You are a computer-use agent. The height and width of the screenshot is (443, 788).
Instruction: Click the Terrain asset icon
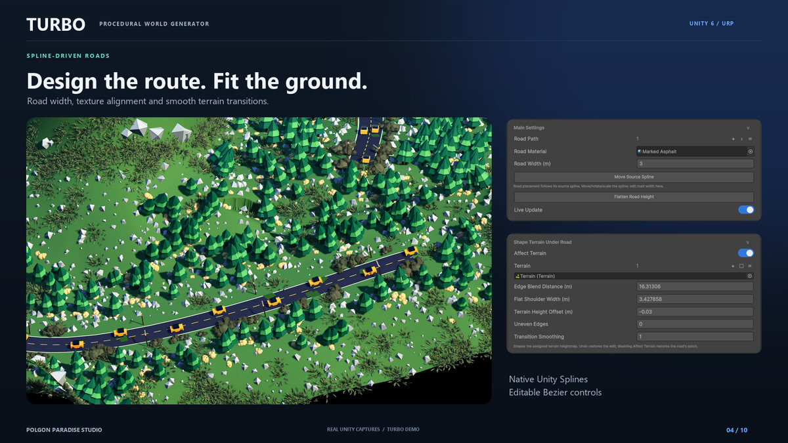click(x=517, y=276)
